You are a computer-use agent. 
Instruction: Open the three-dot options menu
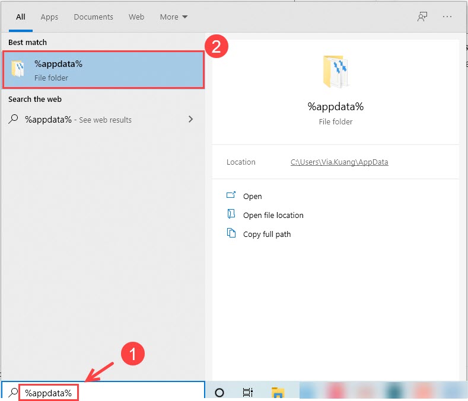point(447,17)
